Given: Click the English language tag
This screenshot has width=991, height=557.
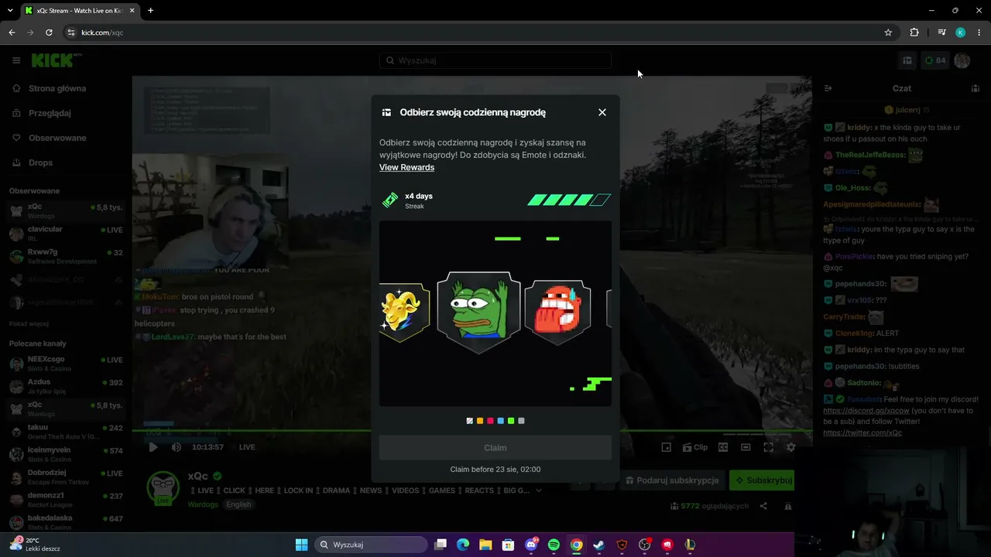Looking at the screenshot, I should click(x=238, y=504).
